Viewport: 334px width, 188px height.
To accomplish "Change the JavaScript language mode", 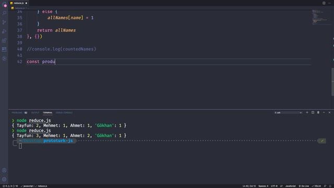I will (x=290, y=186).
